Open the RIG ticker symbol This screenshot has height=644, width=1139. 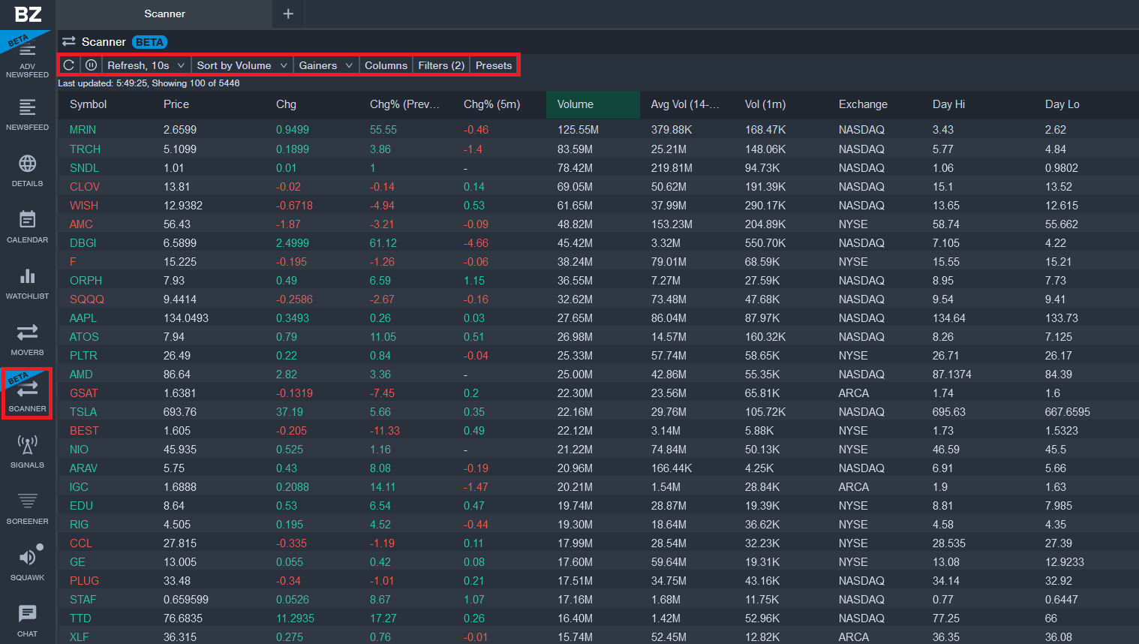point(79,525)
